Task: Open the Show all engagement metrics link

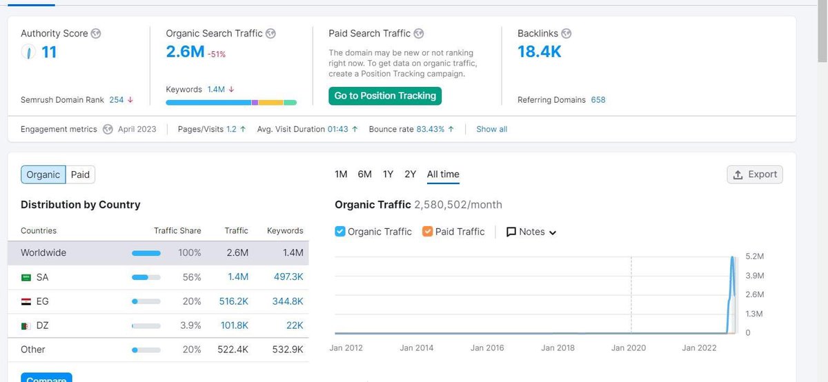Action: click(491, 129)
